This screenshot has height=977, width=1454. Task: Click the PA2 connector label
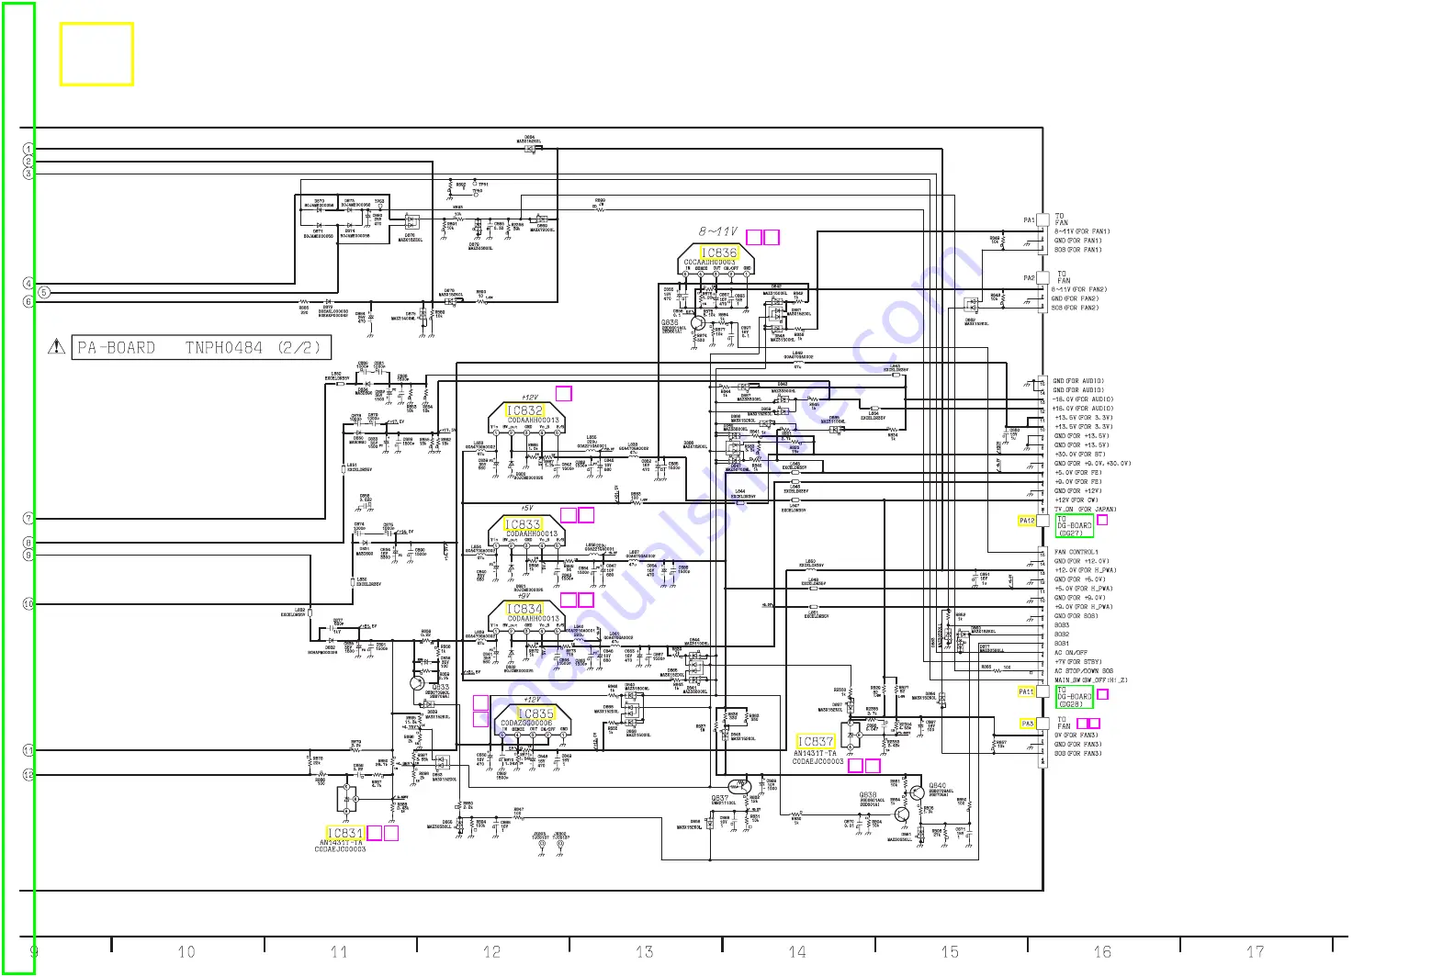[x=1029, y=278]
